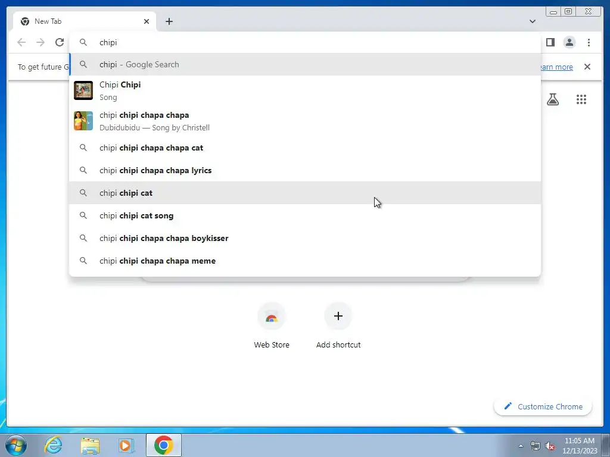Show hidden system tray icons

521,446
